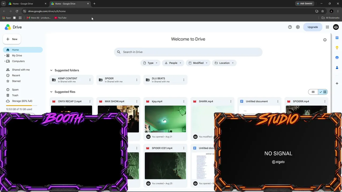Switch to list layout view
This screenshot has width=342, height=192.
point(313,92)
